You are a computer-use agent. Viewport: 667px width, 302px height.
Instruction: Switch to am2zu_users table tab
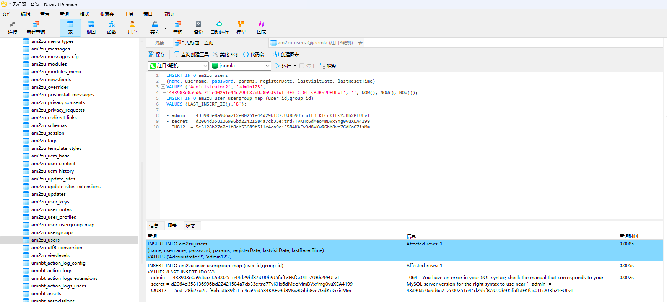[x=316, y=43]
